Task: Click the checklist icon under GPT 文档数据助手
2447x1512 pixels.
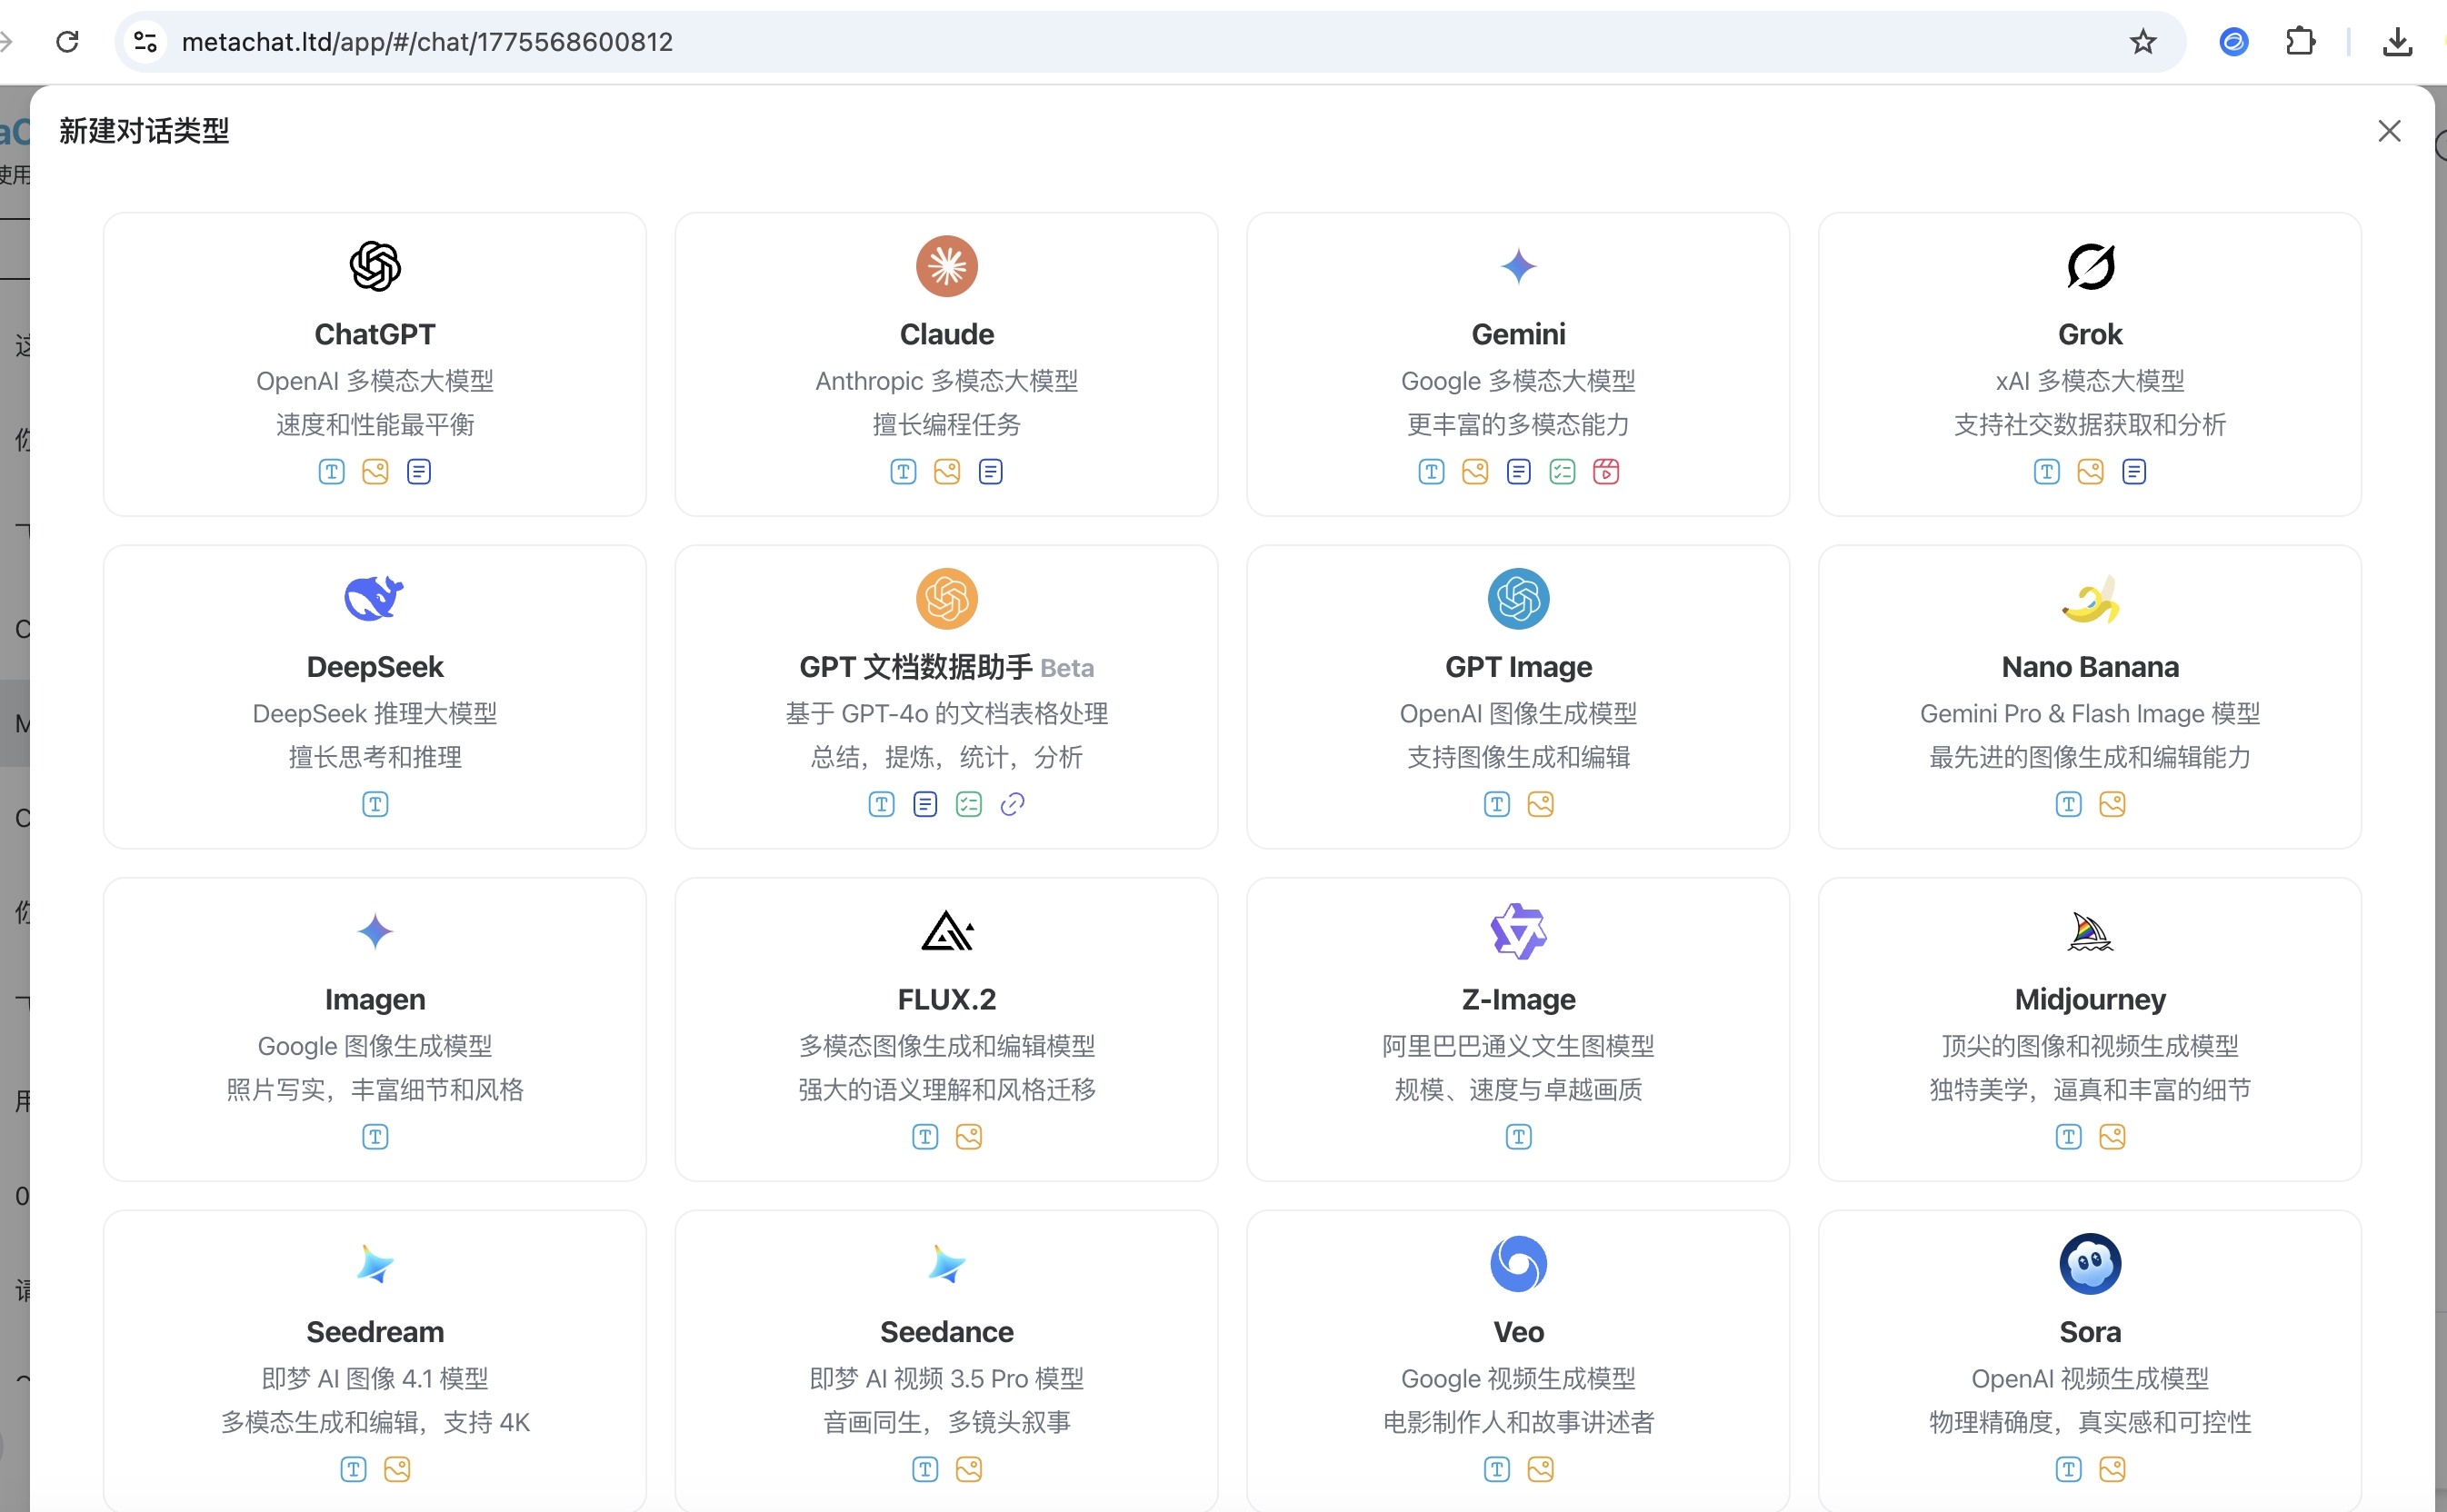Action: click(x=968, y=804)
